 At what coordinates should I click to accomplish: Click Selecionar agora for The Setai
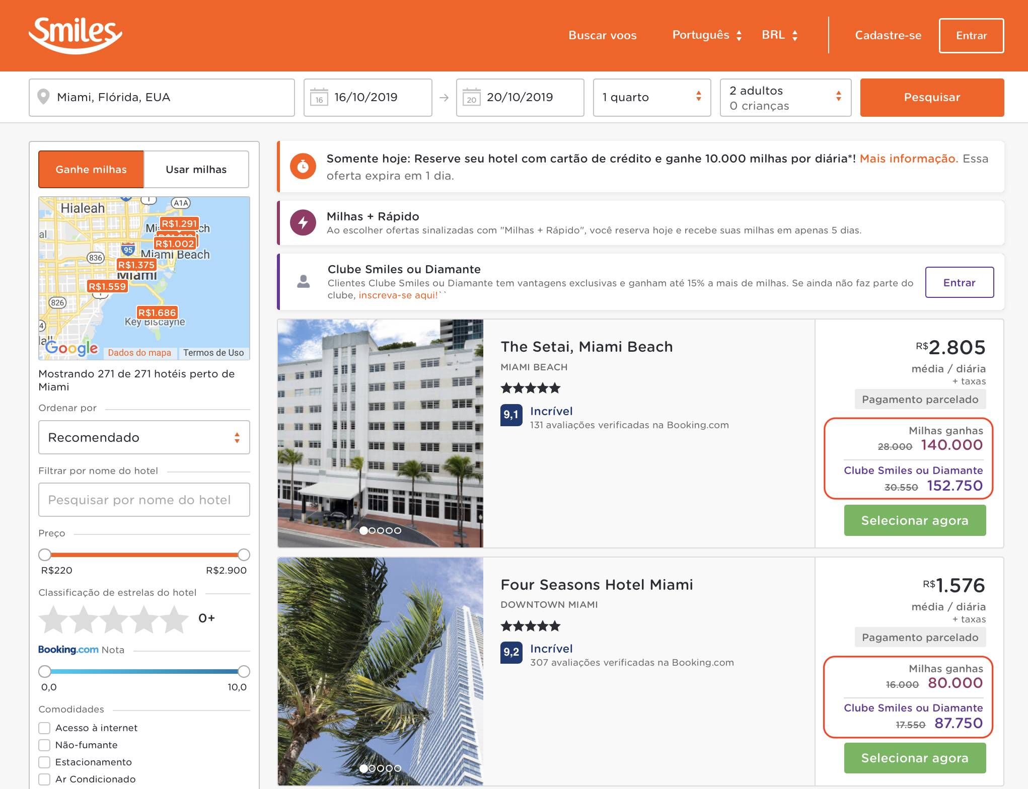915,520
